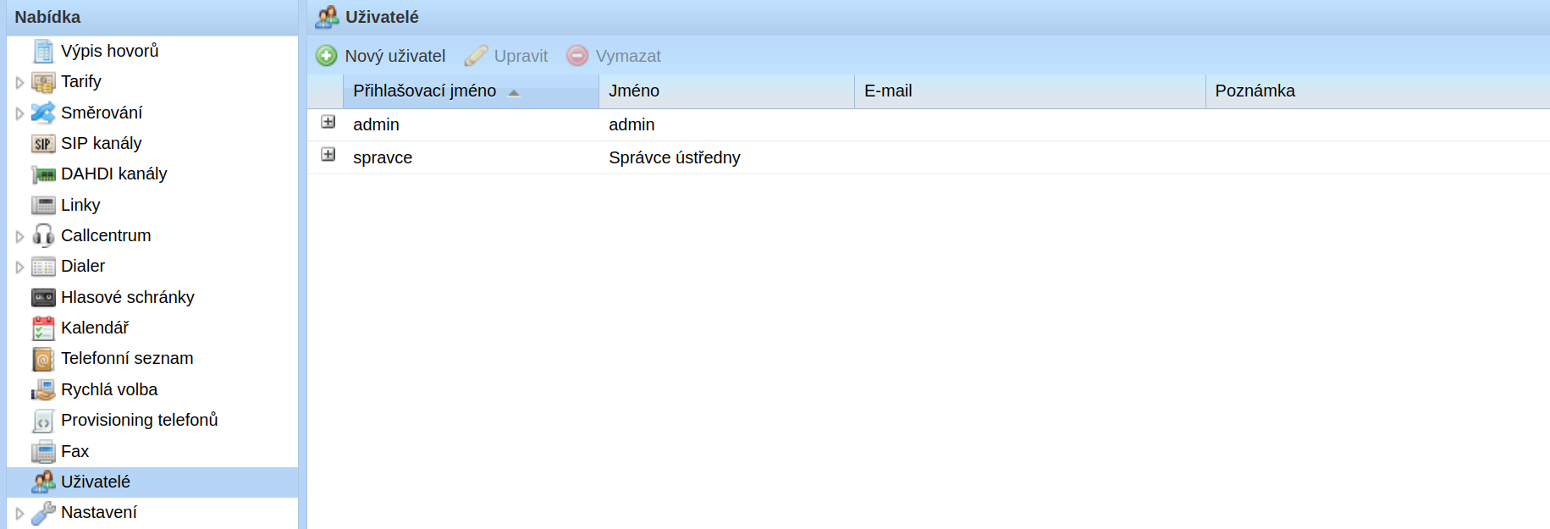Expand the Směrování tree node

click(x=19, y=113)
